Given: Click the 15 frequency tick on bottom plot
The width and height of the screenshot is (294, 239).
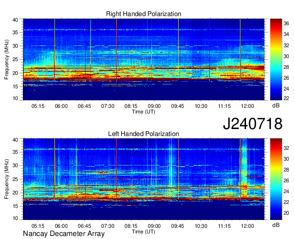Looking at the screenshot, I should coord(15,206).
